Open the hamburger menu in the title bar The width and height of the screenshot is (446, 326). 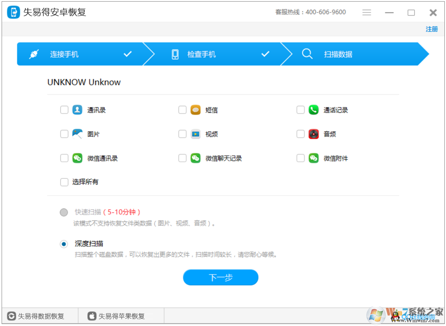pyautogui.click(x=367, y=12)
